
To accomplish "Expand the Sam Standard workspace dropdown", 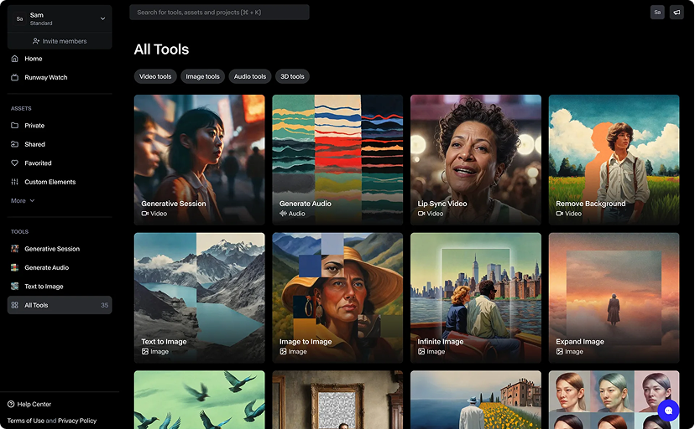I will click(x=102, y=18).
